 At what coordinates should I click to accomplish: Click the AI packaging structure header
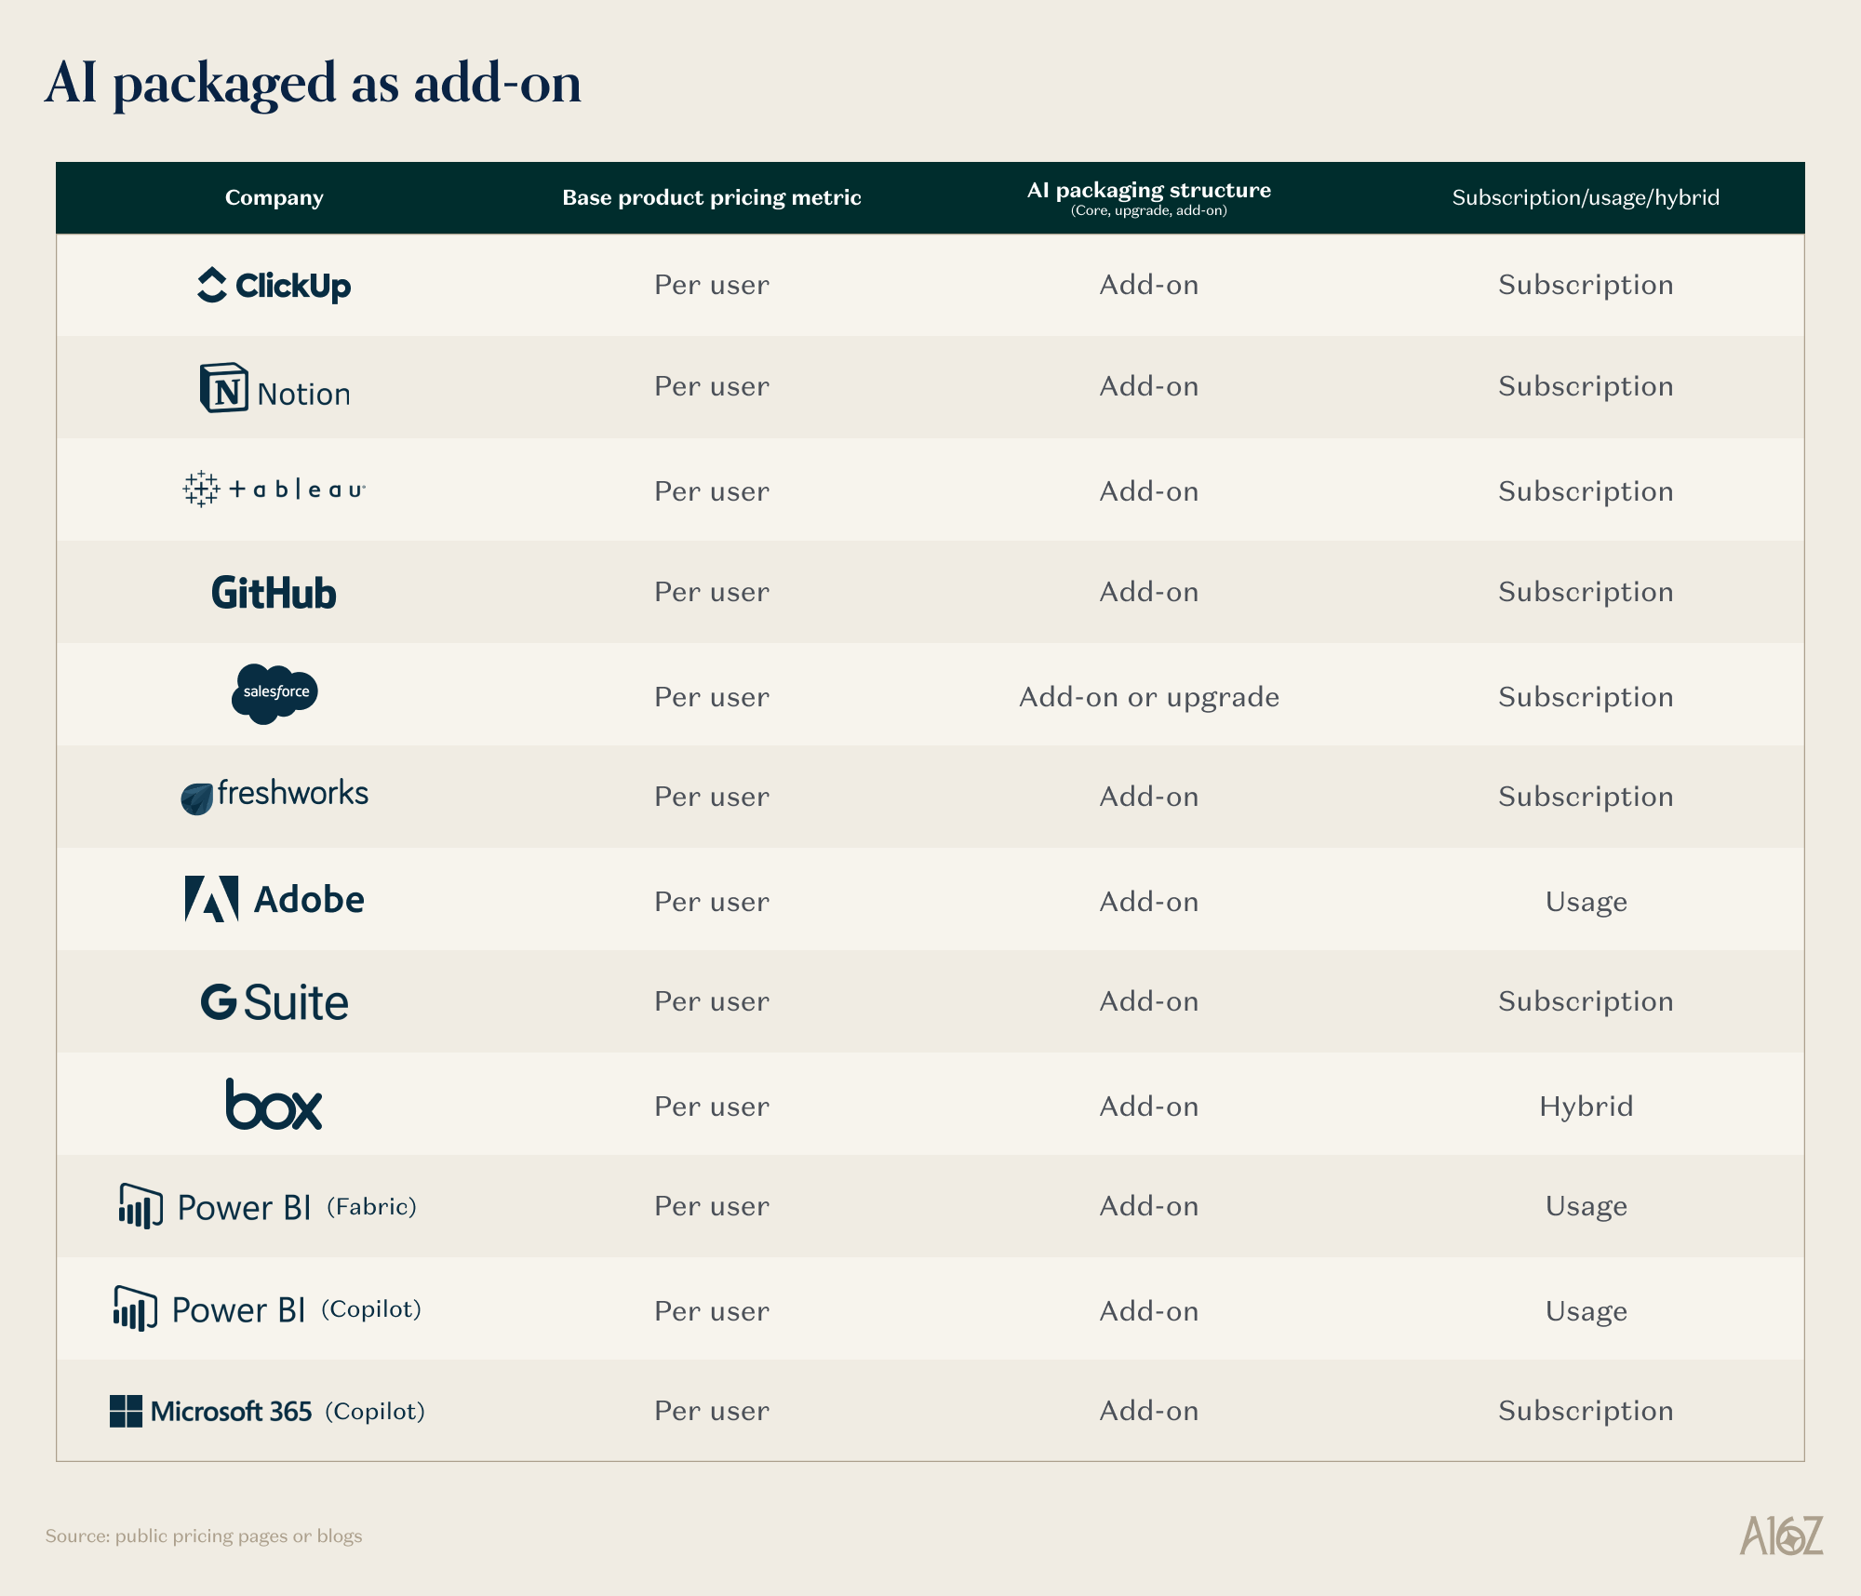[1148, 192]
